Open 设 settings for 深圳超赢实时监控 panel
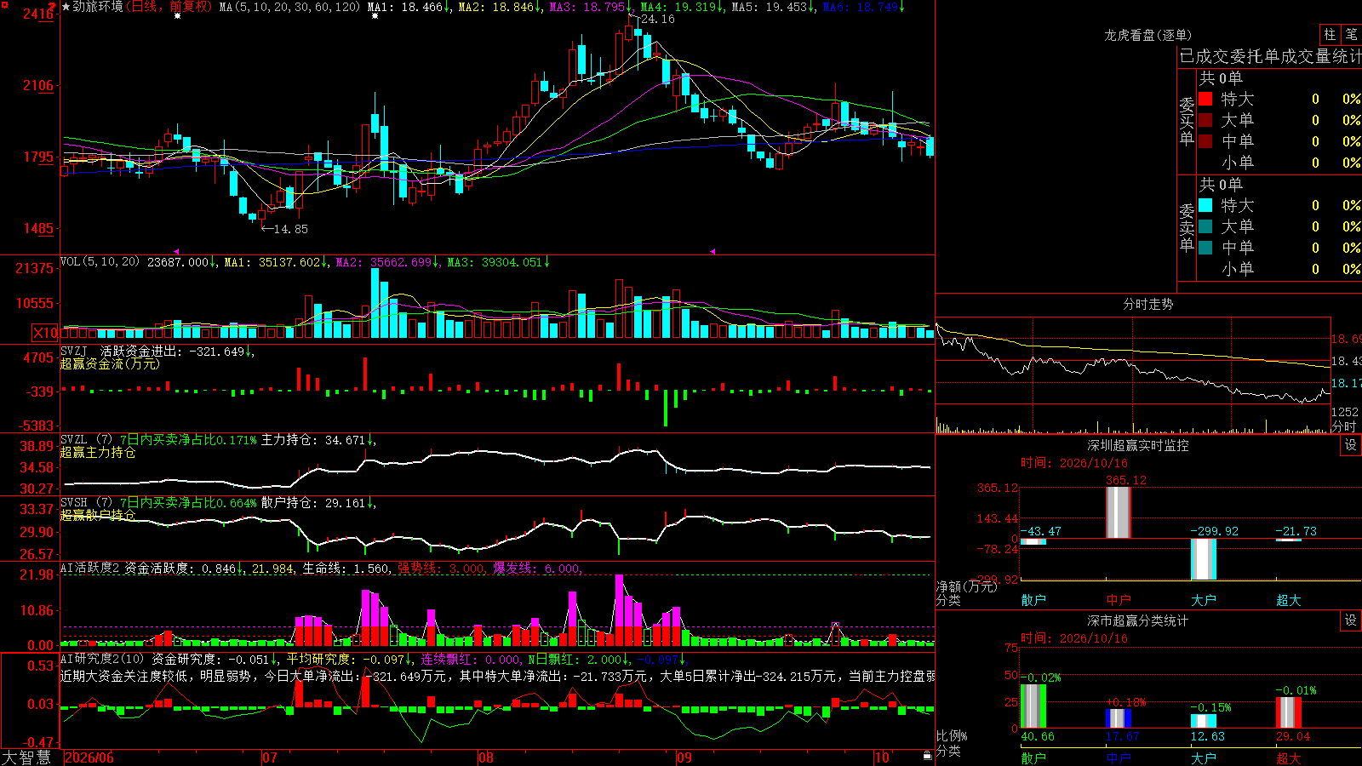Viewport: 1362px width, 766px height. (1351, 445)
